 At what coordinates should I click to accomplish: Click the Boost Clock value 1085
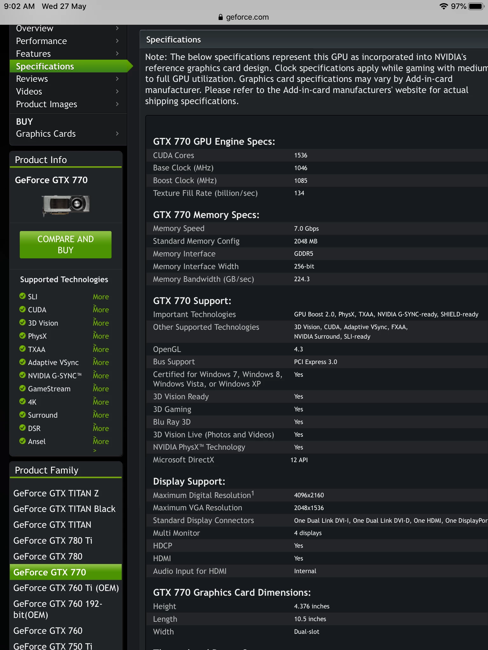(x=301, y=181)
